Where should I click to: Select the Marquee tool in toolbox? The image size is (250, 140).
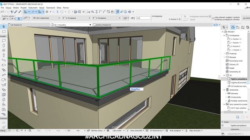click(4, 31)
